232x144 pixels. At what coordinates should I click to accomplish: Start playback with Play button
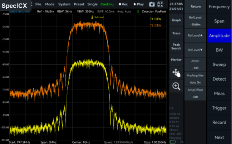[x=139, y=4]
